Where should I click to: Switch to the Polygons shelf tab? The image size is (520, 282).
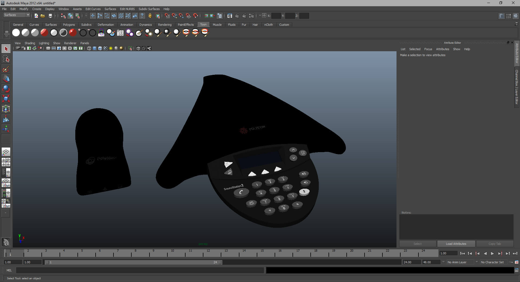click(69, 25)
